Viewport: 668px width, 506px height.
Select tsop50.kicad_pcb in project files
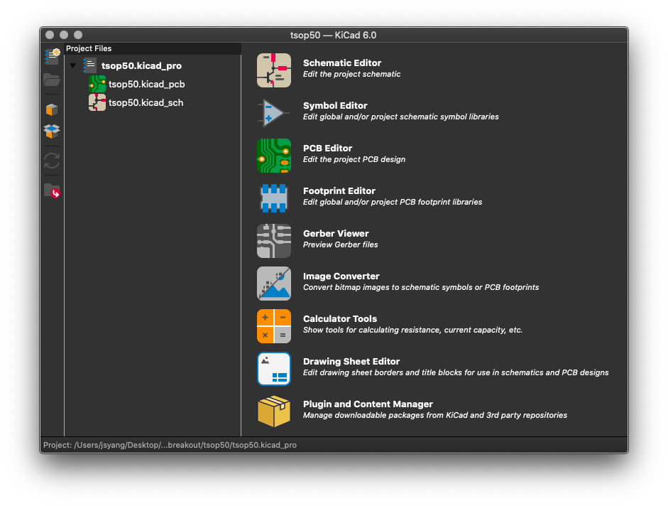(x=146, y=84)
